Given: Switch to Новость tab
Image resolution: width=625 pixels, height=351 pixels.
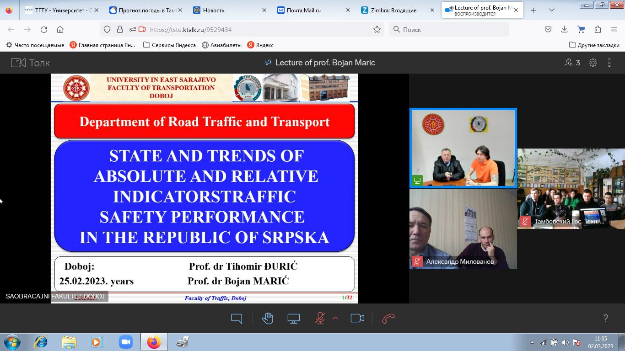Looking at the screenshot, I should tap(229, 10).
